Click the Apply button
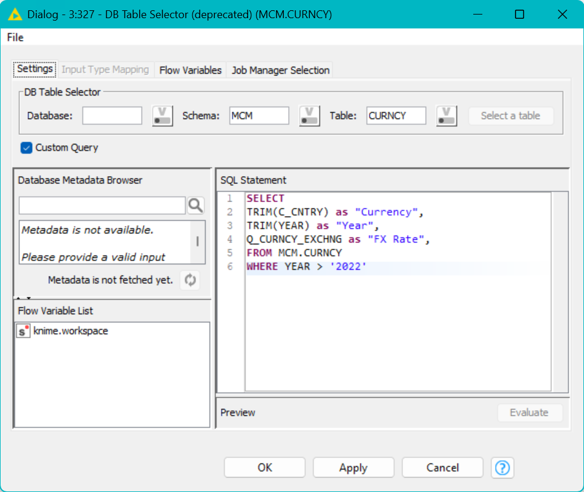Image resolution: width=584 pixels, height=492 pixels. (353, 468)
